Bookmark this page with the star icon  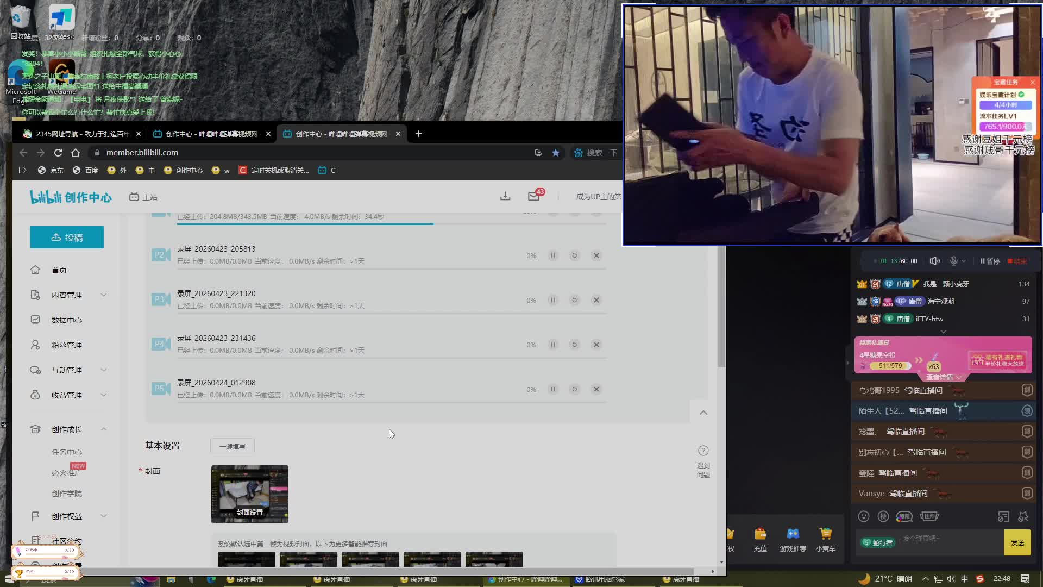(556, 153)
